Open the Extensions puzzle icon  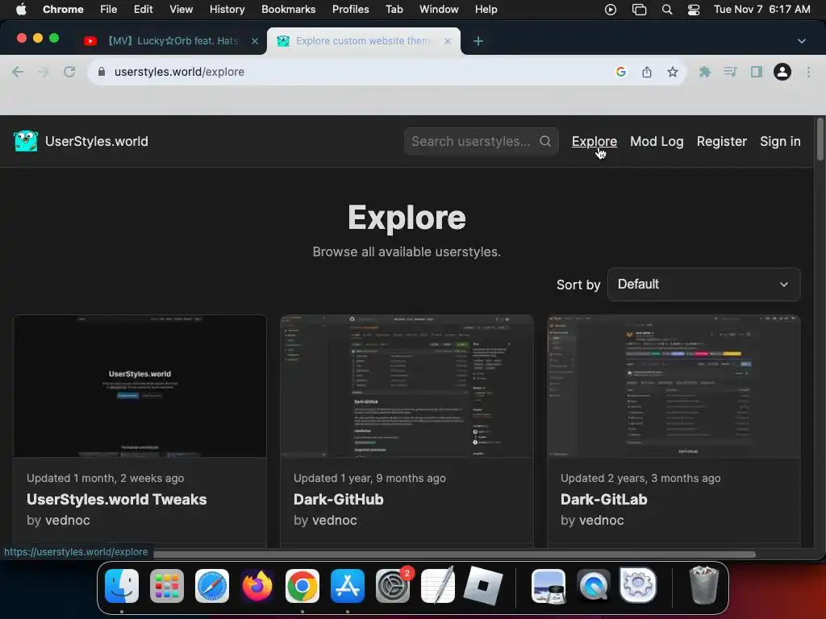click(705, 72)
